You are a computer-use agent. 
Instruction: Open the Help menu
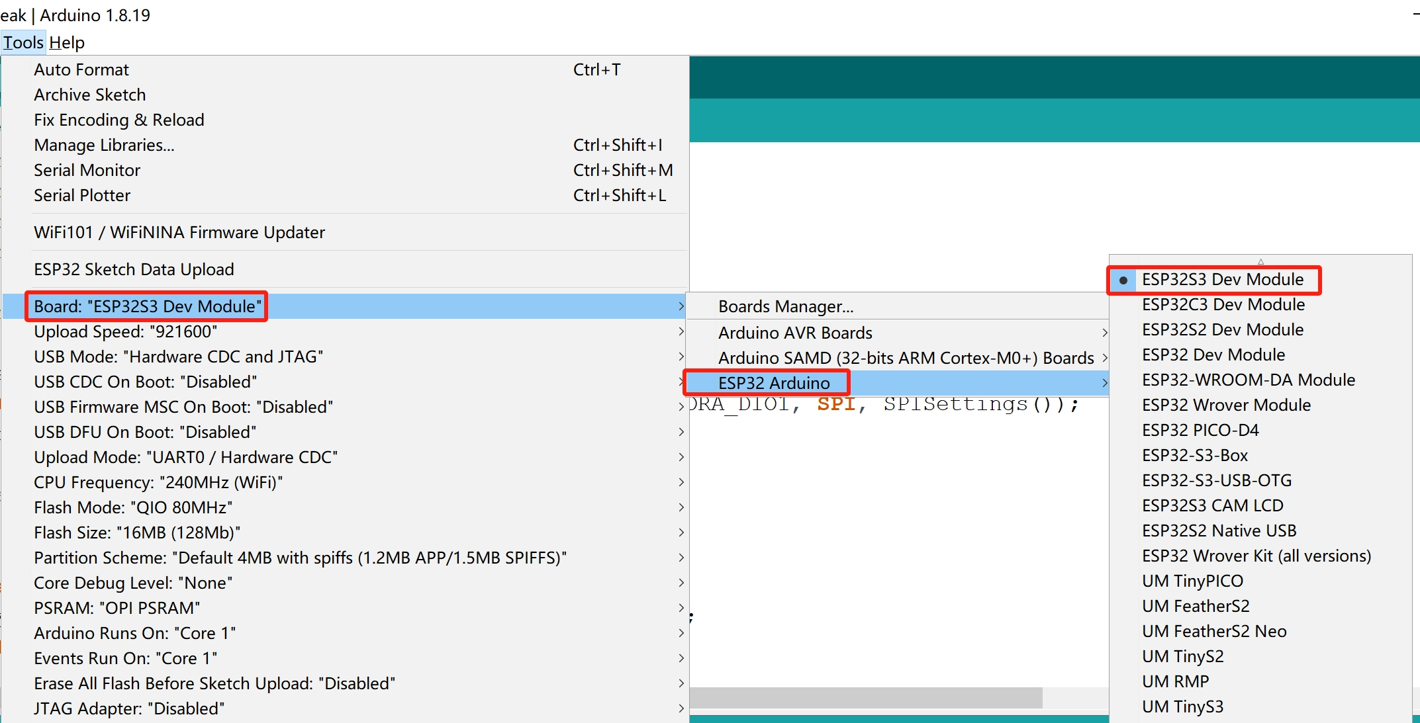pyautogui.click(x=67, y=42)
